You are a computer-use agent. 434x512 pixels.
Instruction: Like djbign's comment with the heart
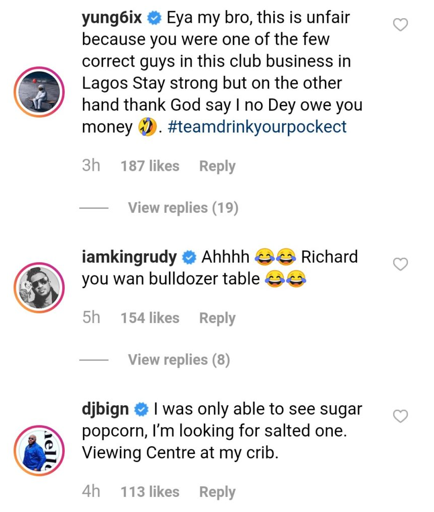(401, 416)
